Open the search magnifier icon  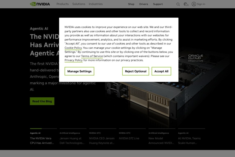coord(178,4)
